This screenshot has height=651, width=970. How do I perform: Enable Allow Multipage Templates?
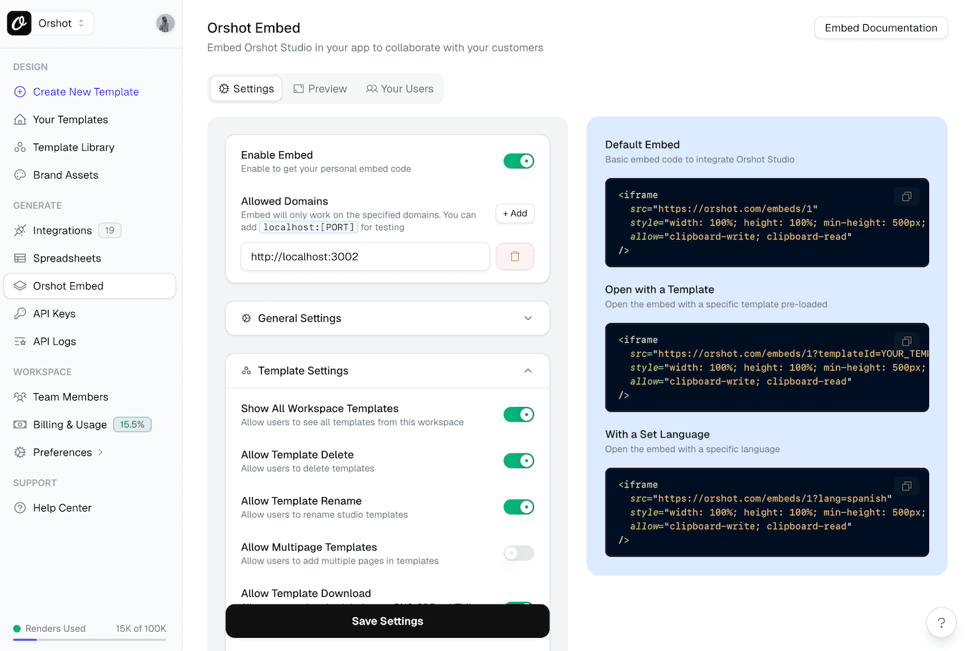(x=518, y=553)
